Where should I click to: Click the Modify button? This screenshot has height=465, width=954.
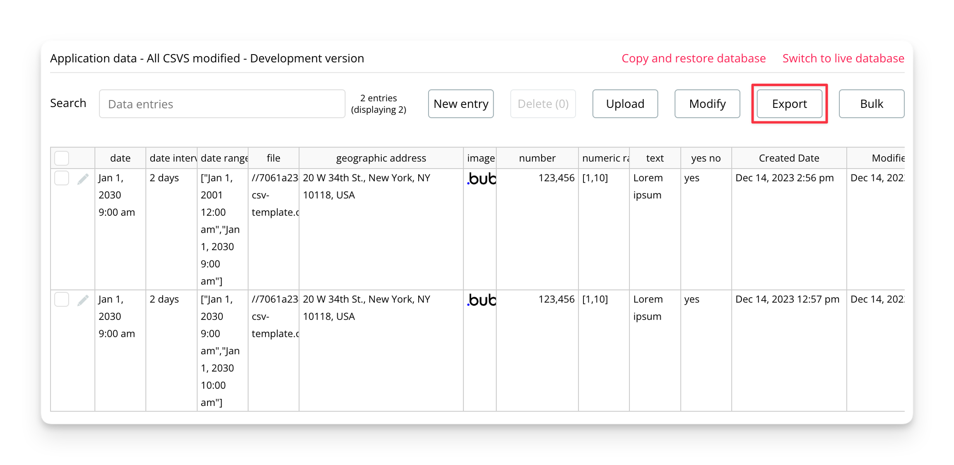[707, 104]
